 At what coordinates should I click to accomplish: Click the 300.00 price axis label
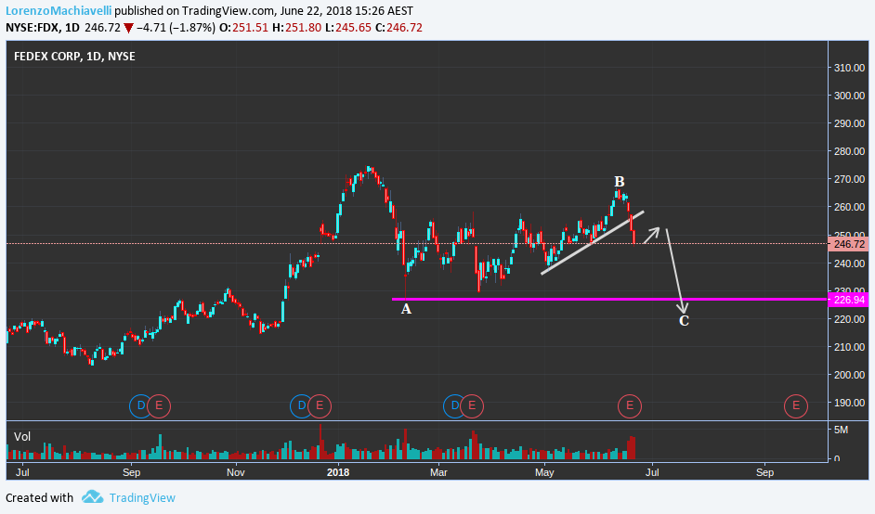point(849,96)
